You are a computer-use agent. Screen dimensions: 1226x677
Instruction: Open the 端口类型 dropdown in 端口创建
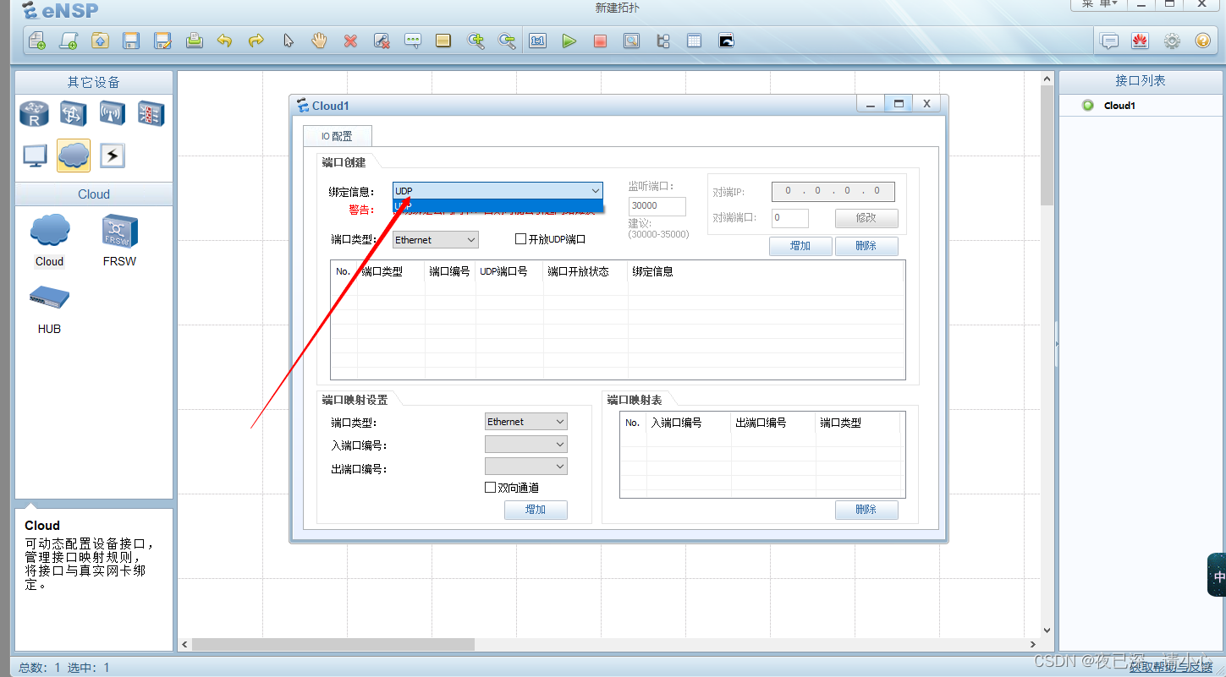[436, 240]
